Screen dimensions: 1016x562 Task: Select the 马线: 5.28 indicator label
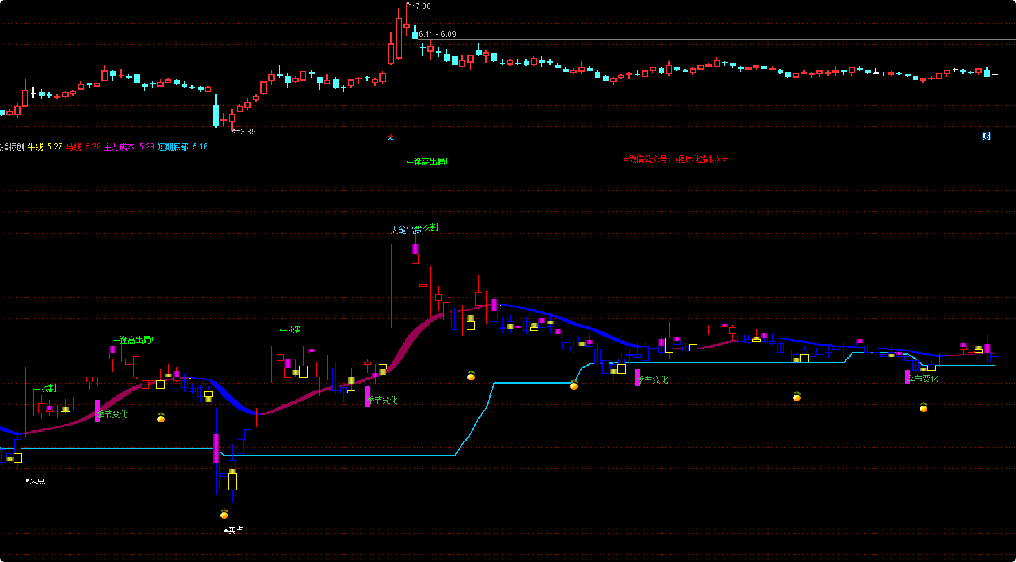pyautogui.click(x=83, y=147)
